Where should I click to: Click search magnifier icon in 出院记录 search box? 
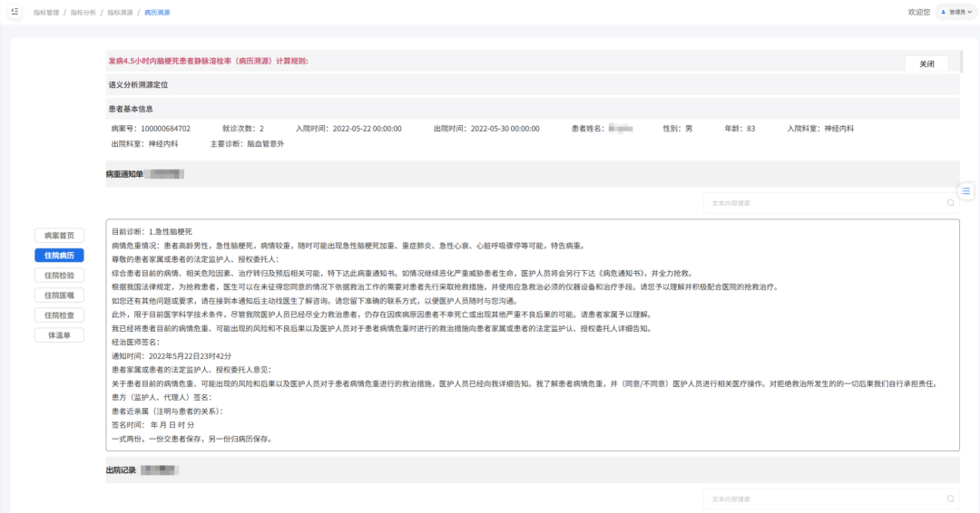tap(950, 499)
